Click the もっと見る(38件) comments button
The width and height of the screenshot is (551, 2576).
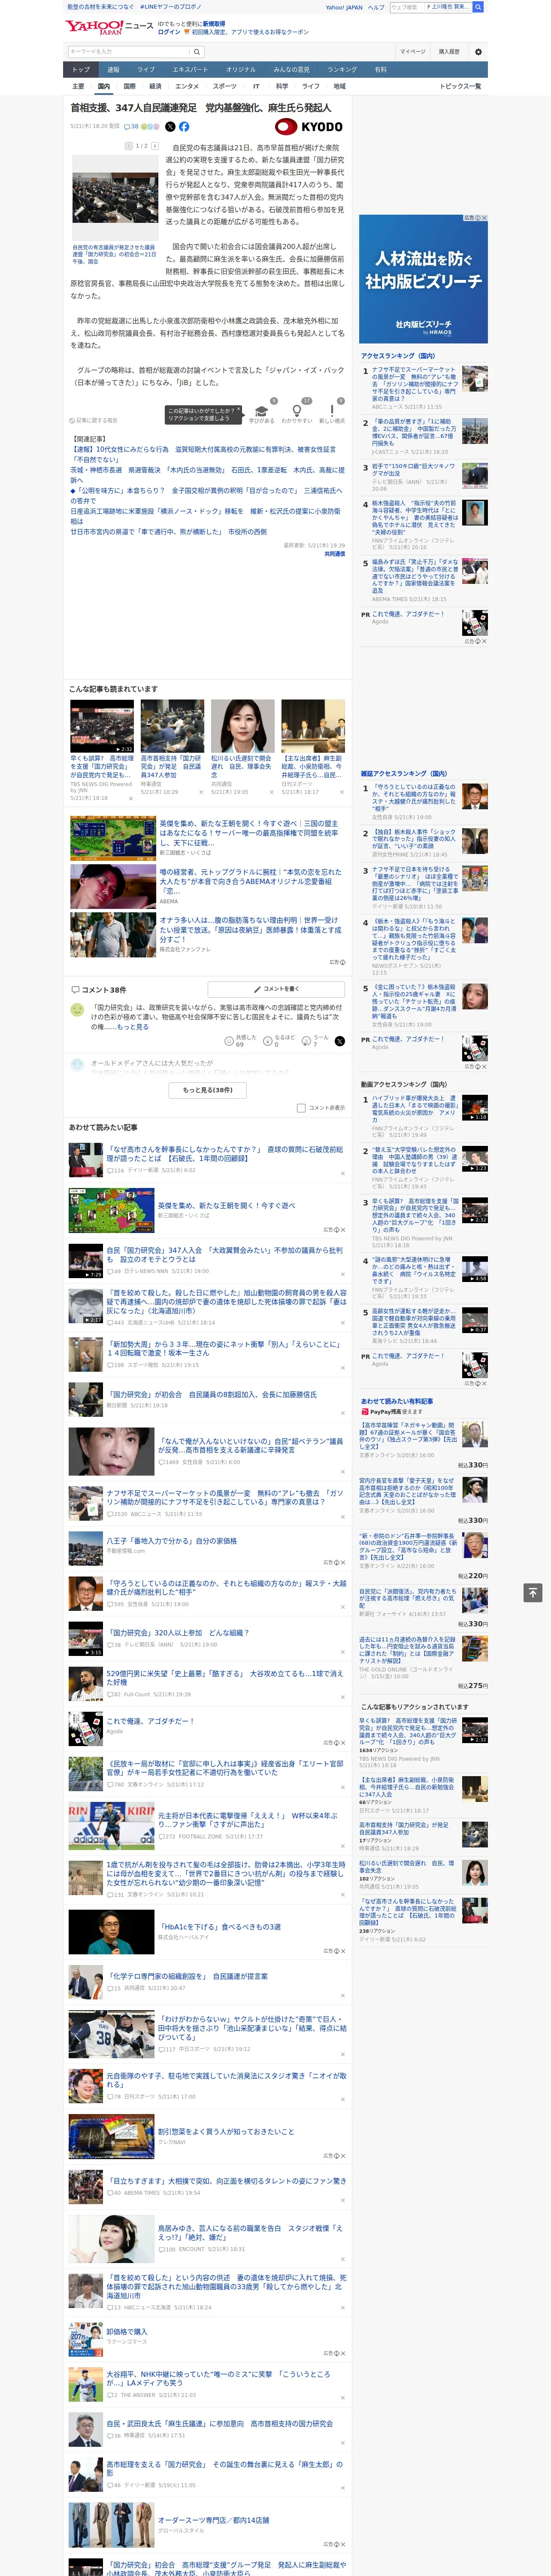(x=208, y=1090)
